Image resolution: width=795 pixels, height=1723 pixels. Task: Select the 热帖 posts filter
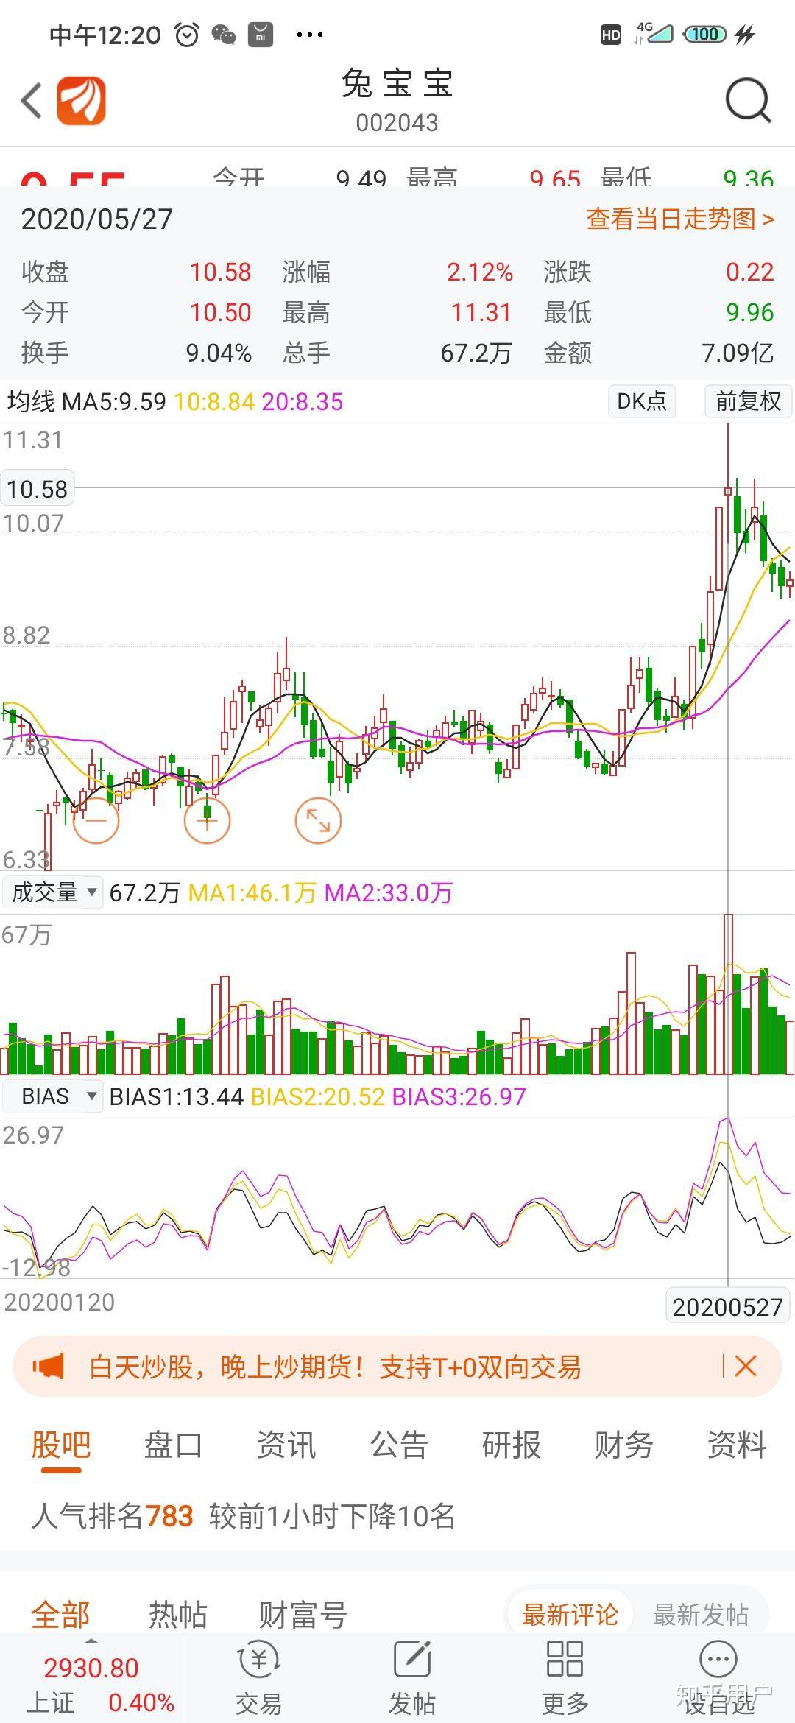[178, 1615]
